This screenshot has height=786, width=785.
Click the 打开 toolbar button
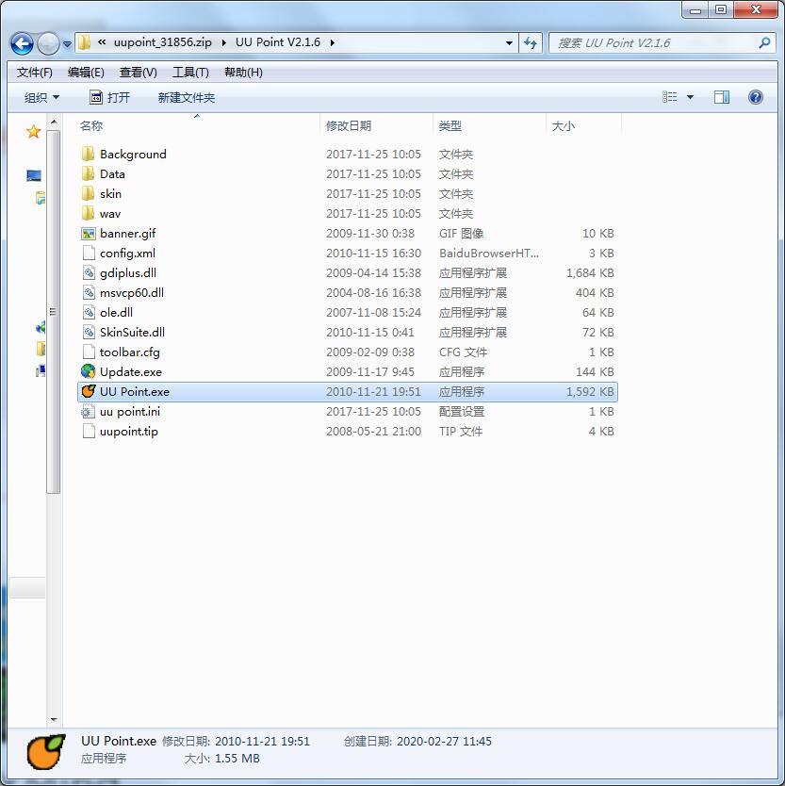coord(109,97)
